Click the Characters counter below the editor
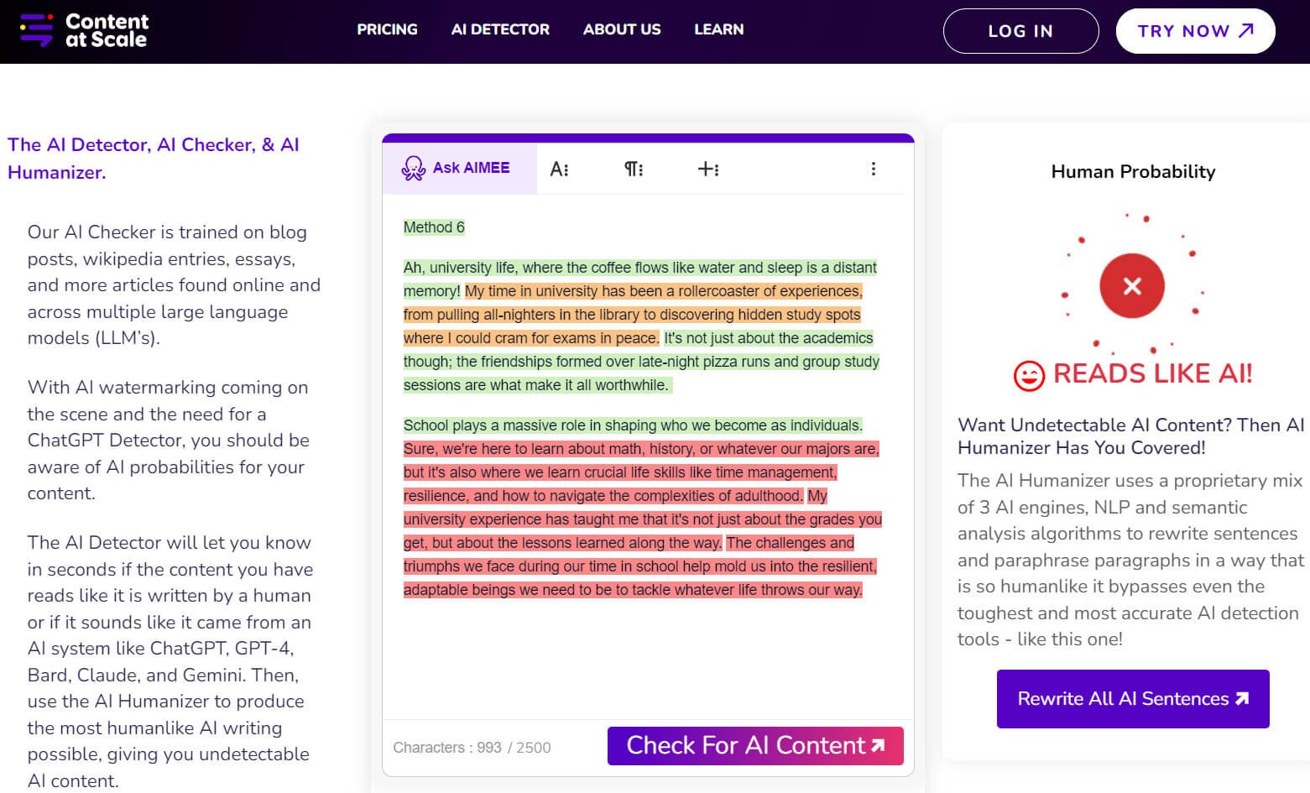Screen dimensions: 1310x793 click(x=470, y=747)
